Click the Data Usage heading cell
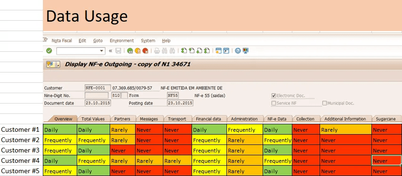402x176 pixels. pos(222,16)
